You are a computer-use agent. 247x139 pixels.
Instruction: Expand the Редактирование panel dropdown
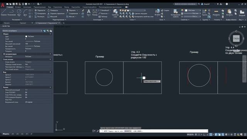point(59,20)
